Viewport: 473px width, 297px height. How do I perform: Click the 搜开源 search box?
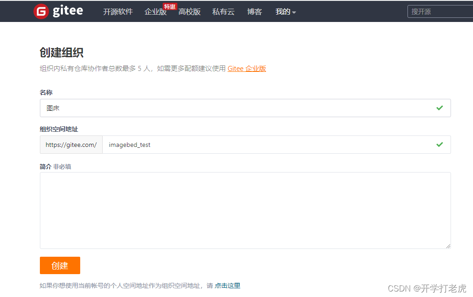440,11
